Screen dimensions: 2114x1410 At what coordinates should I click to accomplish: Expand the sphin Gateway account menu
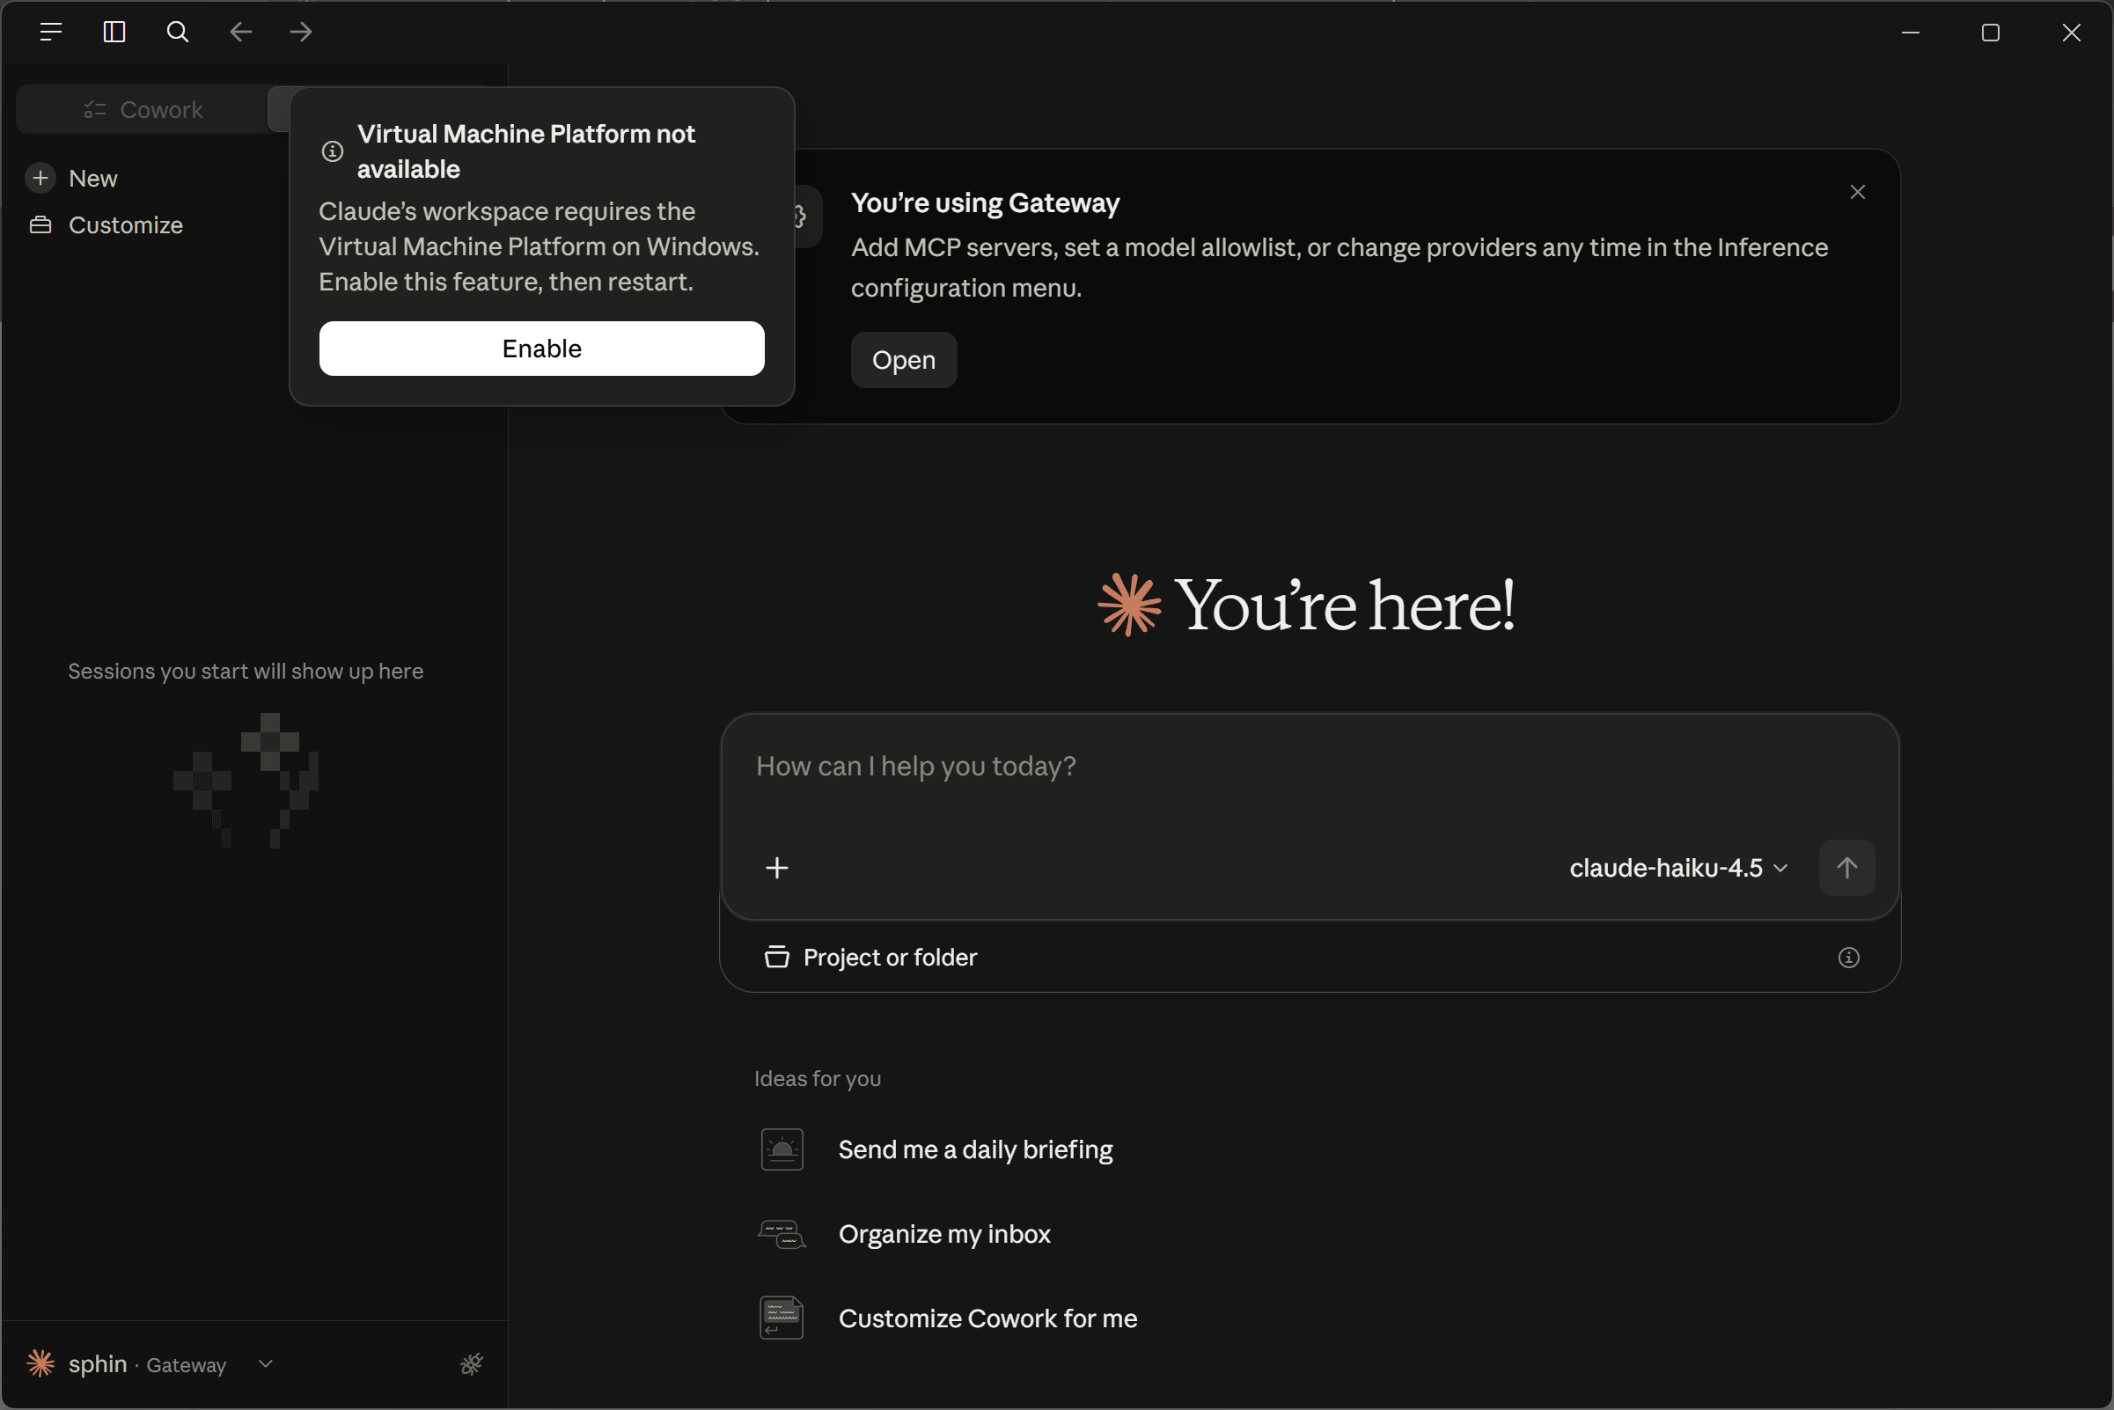tap(151, 1364)
